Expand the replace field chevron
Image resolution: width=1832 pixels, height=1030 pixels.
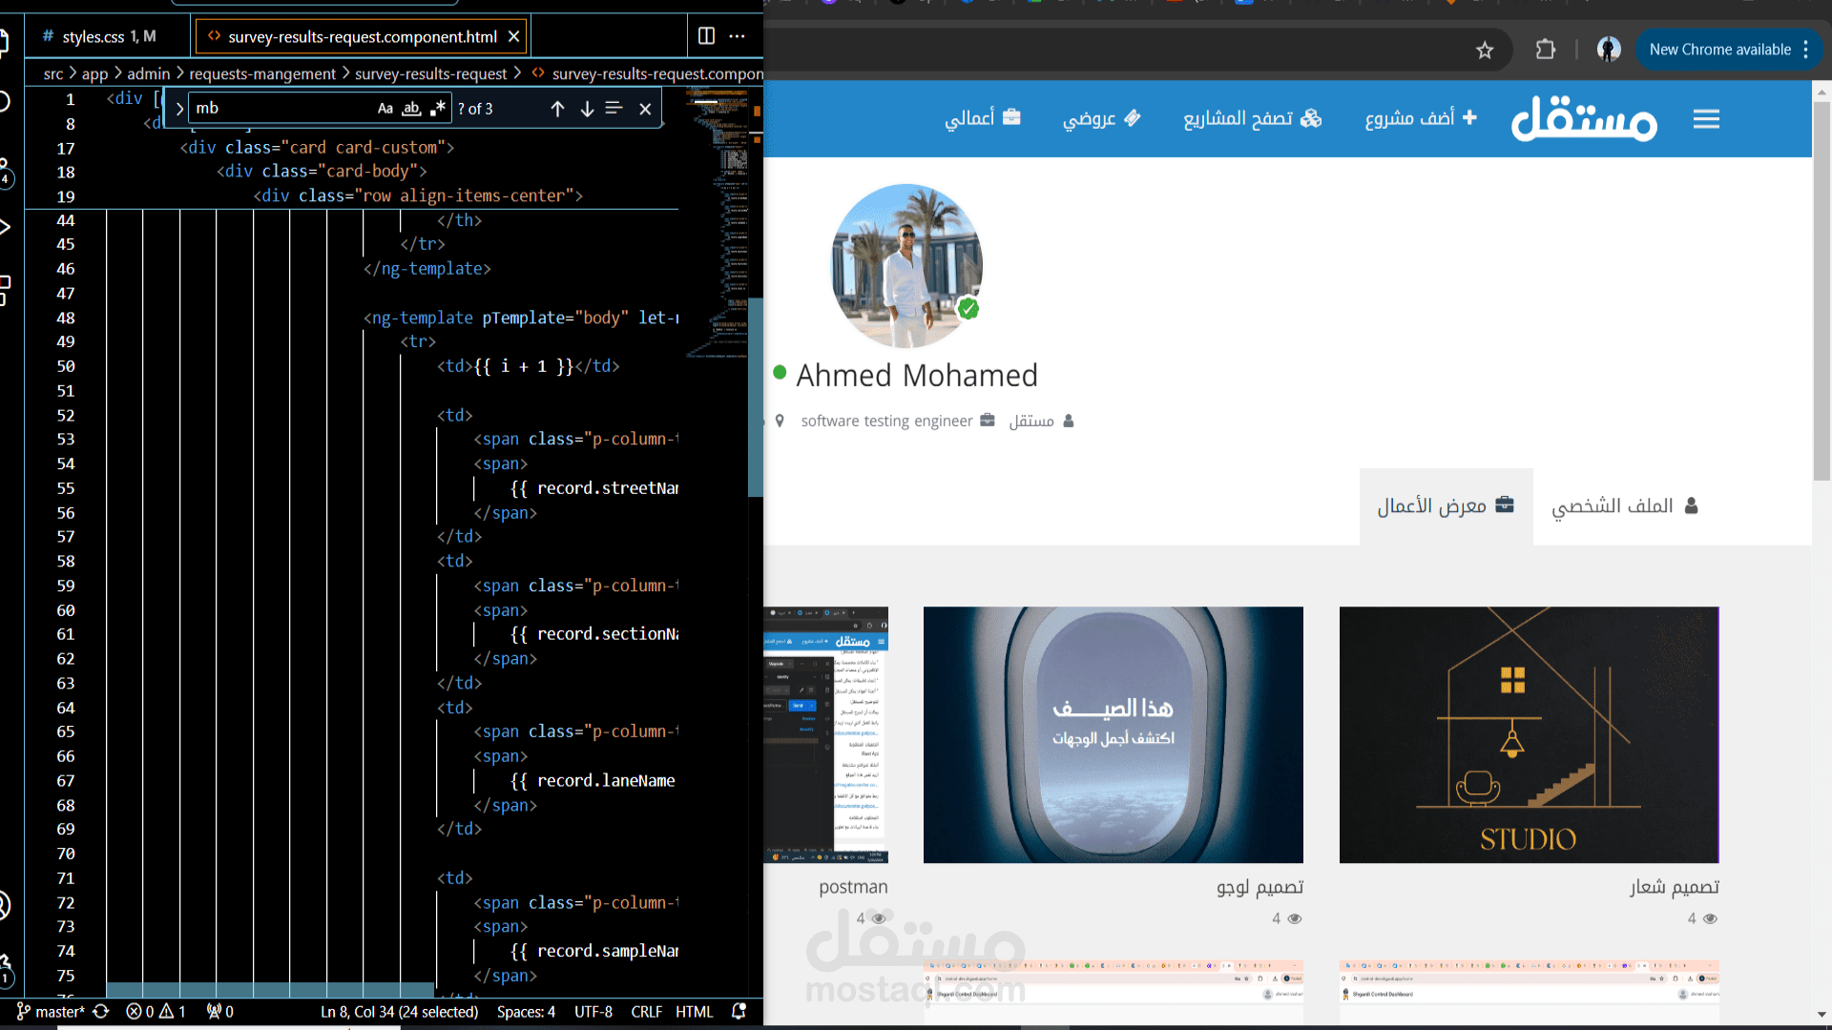click(x=179, y=109)
